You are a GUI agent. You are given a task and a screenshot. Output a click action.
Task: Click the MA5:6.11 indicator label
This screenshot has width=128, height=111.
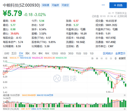coord(15,58)
